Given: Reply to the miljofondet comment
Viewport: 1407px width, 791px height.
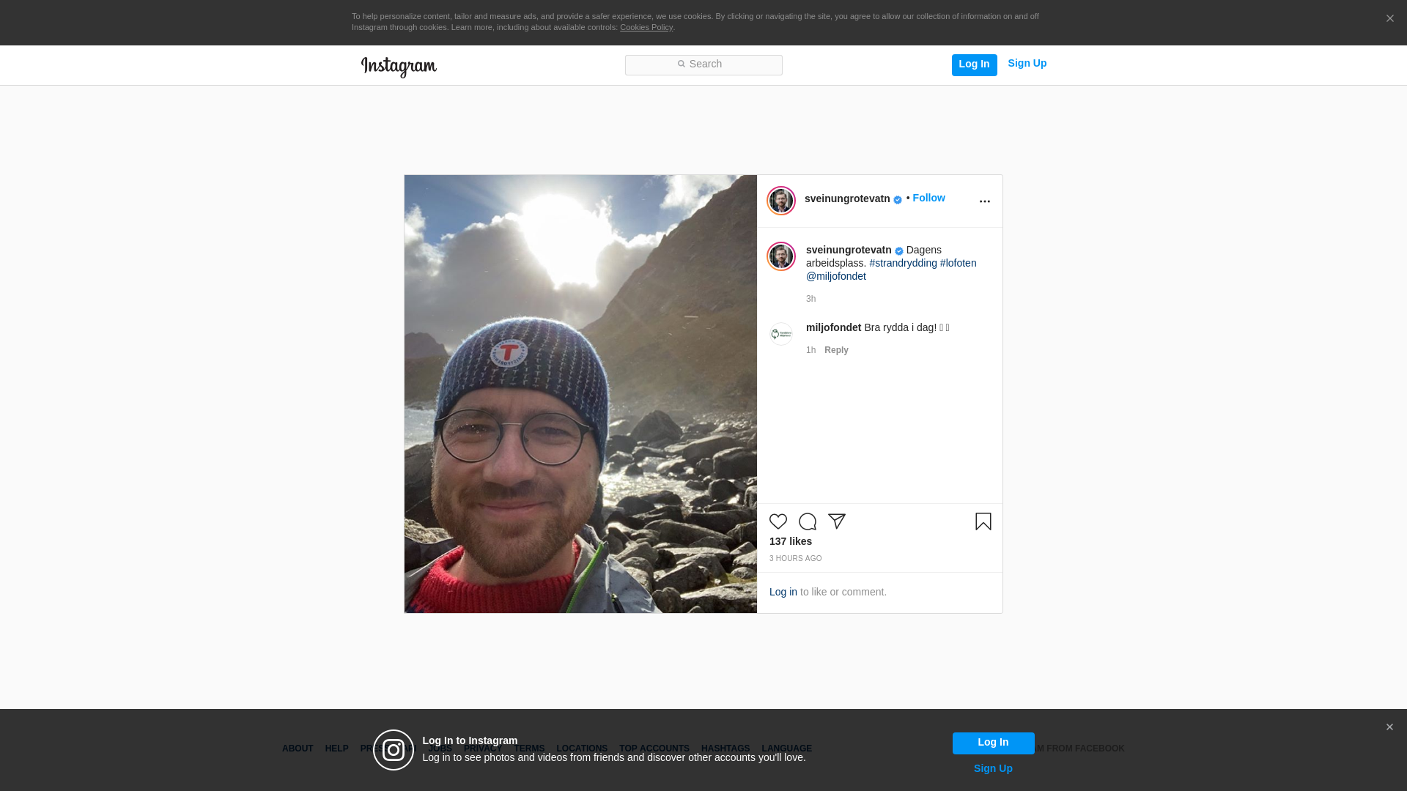Looking at the screenshot, I should click(836, 351).
